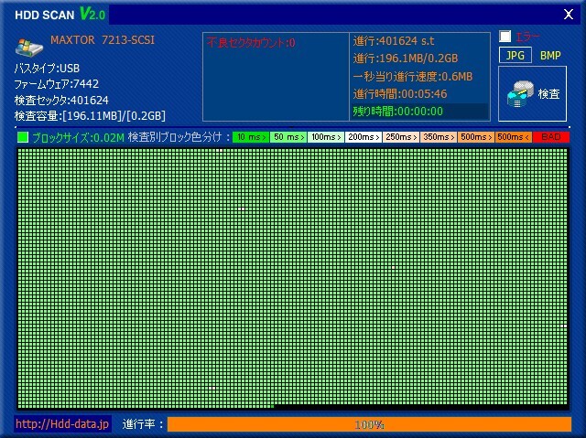Viewport: 586px width, 438px height.
Task: Click 残り時間:00:00:00 text
Action: [398, 111]
